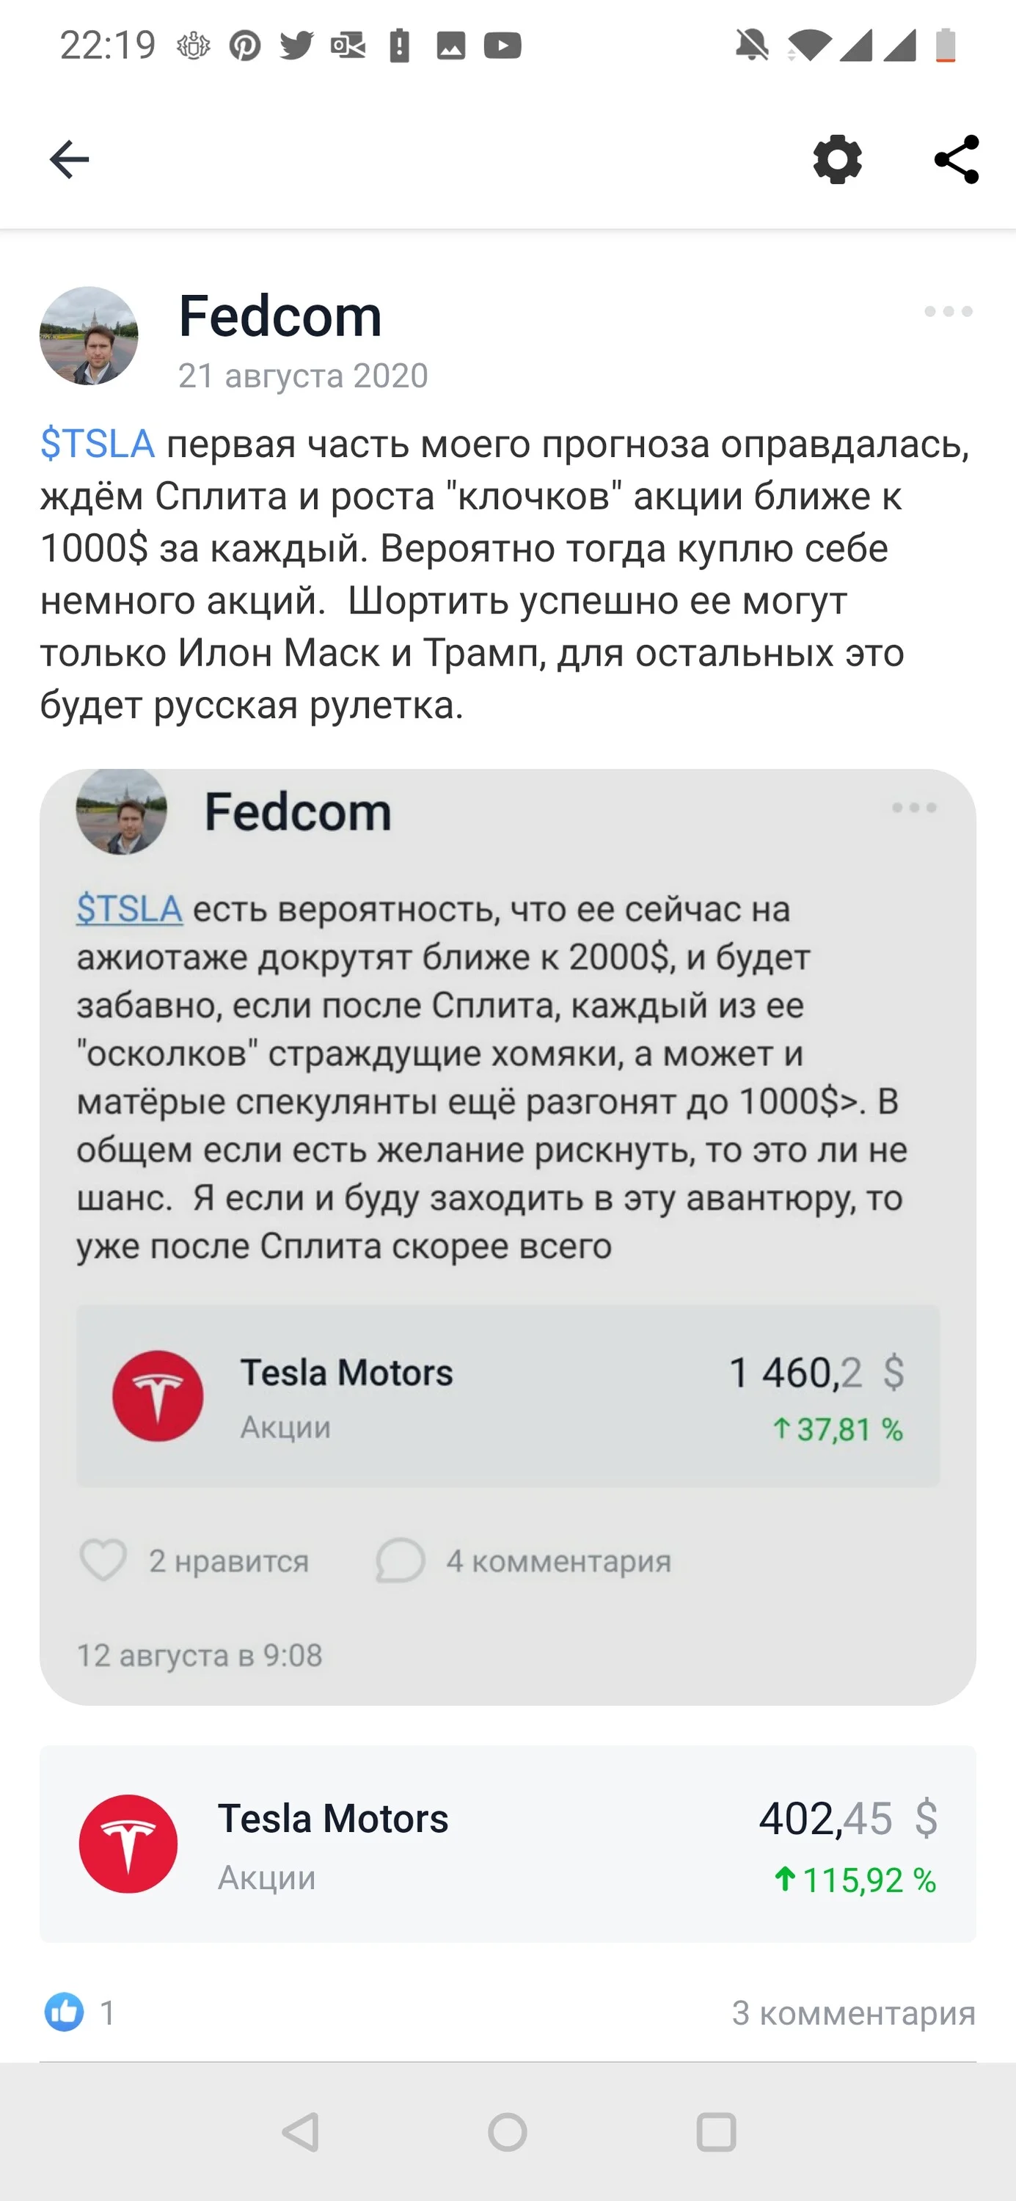Tap the share icon in the header

pos(956,159)
